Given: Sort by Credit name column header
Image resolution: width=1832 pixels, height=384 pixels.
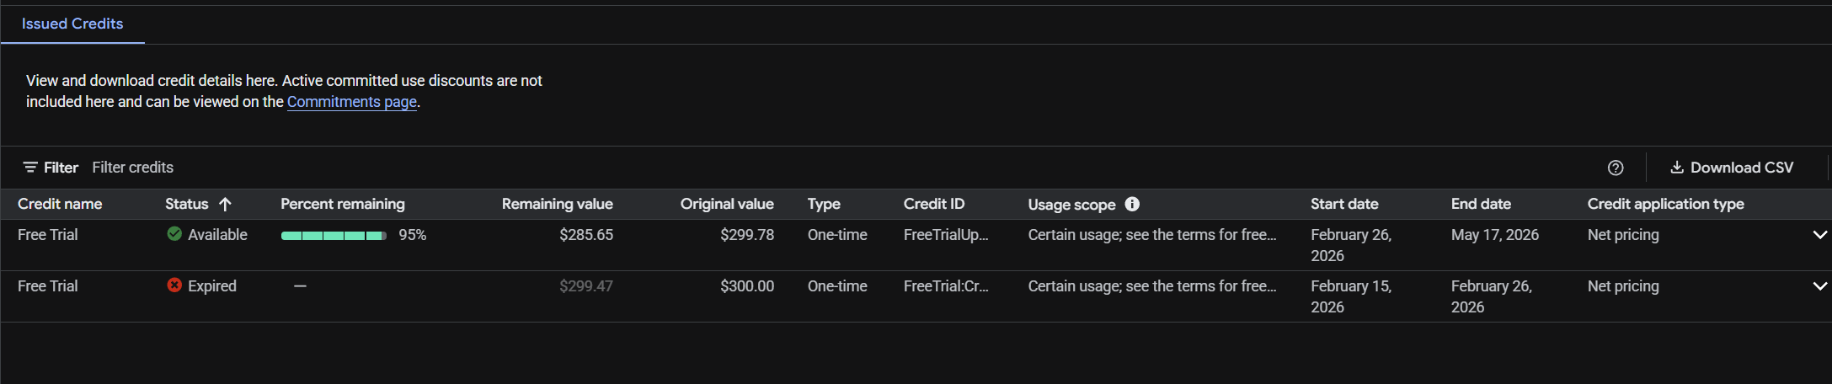Looking at the screenshot, I should point(60,204).
